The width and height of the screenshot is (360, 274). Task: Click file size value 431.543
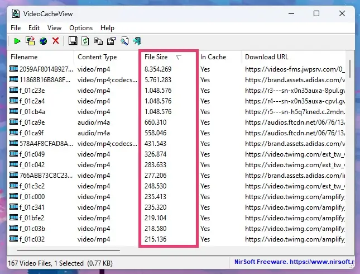[x=155, y=144]
